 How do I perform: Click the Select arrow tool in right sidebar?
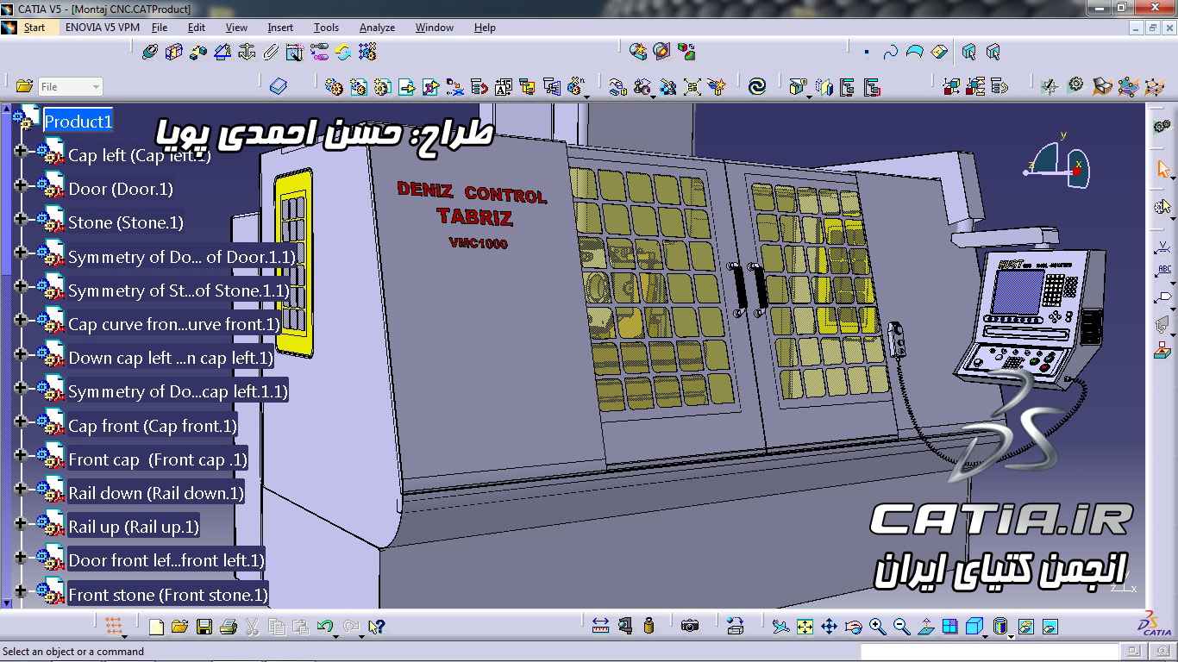coord(1162,169)
